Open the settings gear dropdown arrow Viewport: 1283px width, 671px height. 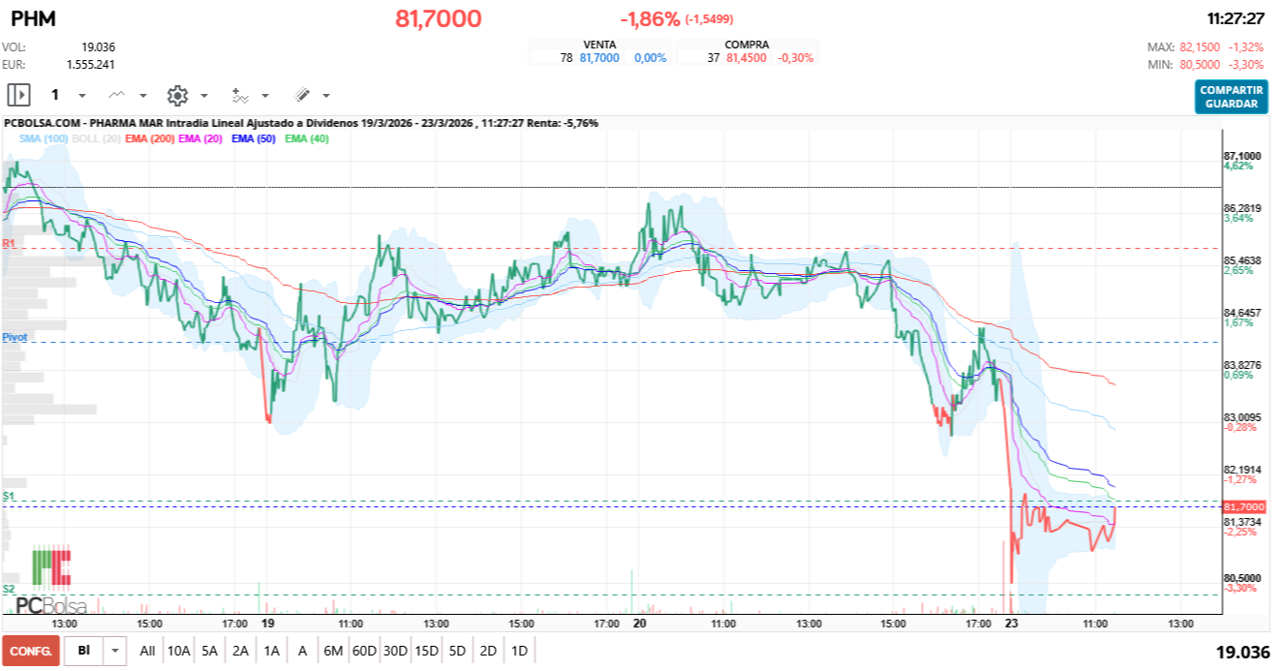204,96
